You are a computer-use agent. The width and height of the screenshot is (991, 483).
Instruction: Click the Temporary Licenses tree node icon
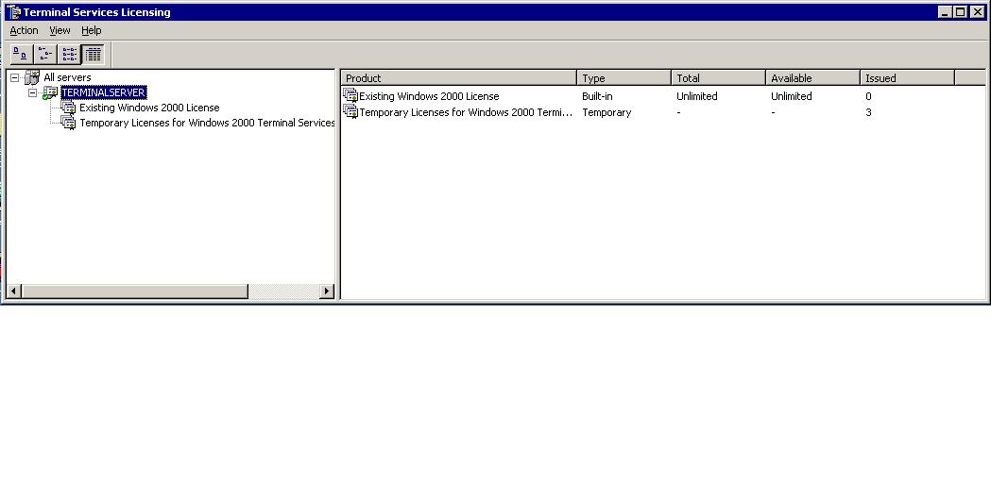coord(68,123)
